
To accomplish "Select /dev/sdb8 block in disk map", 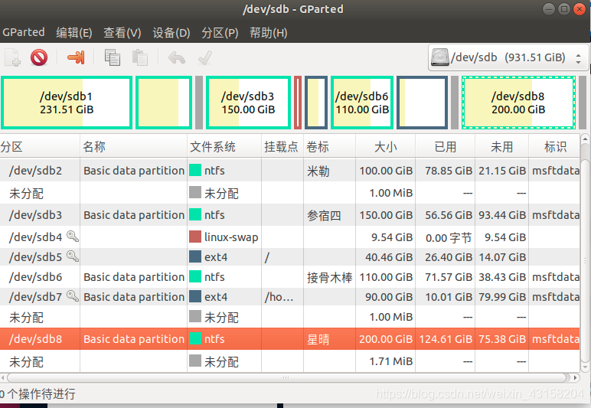I will pos(518,103).
